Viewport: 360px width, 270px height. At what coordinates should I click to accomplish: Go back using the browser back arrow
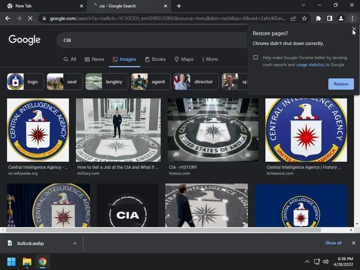[8, 18]
